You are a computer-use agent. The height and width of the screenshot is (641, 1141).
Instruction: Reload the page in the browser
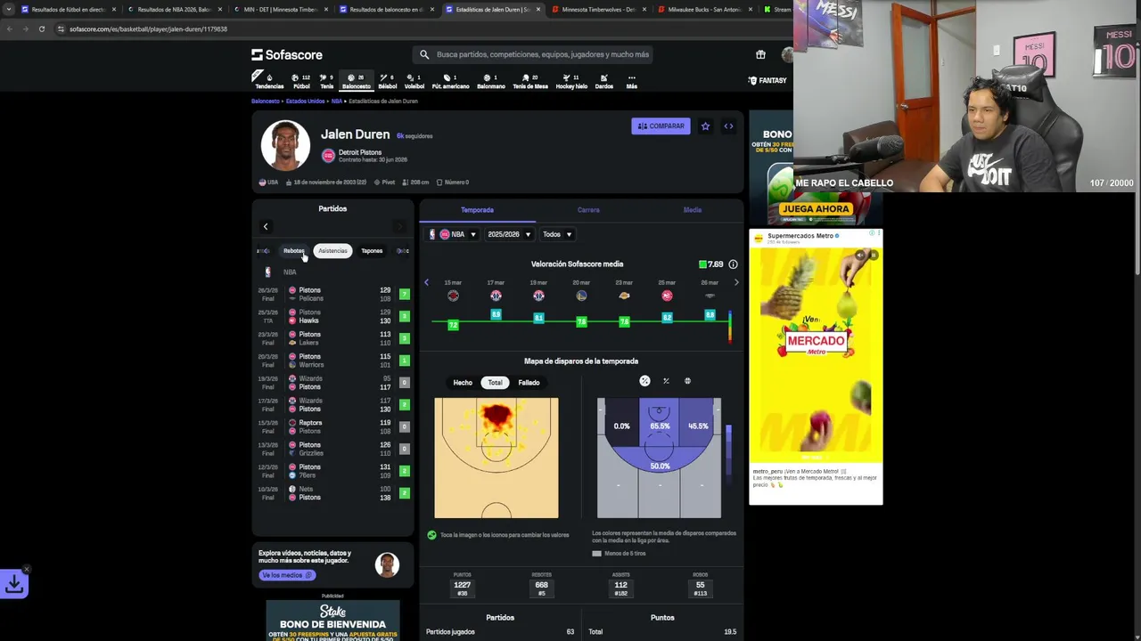[41, 28]
